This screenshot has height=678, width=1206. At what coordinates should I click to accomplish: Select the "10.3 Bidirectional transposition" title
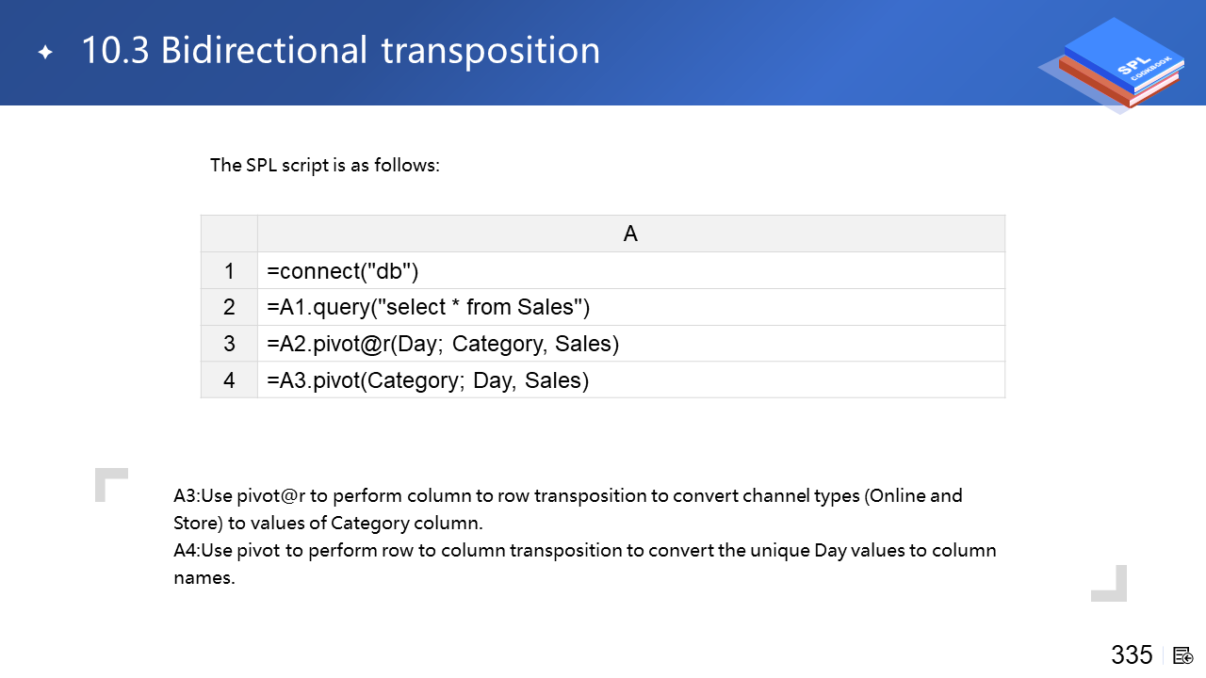point(340,51)
